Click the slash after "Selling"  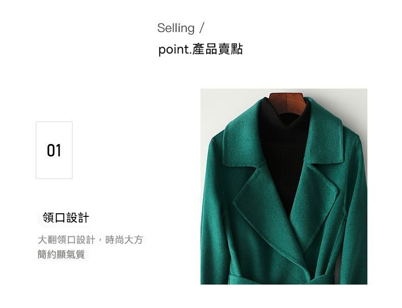click(202, 28)
